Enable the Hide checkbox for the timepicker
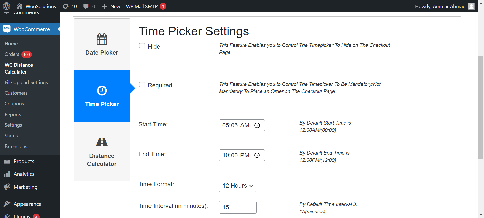This screenshot has height=218, width=484. 142,46
